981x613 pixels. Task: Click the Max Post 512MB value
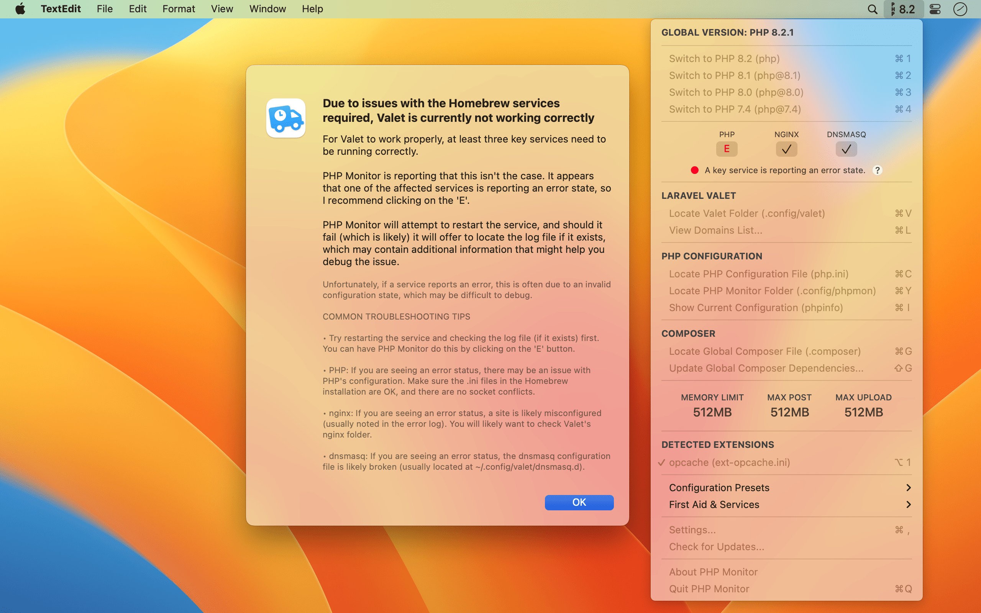click(789, 412)
